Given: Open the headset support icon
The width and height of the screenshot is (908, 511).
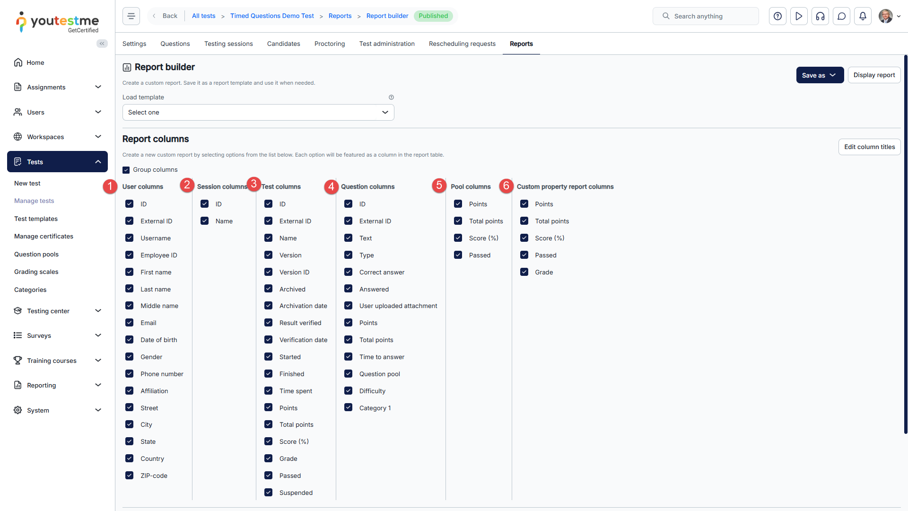Looking at the screenshot, I should 820,16.
